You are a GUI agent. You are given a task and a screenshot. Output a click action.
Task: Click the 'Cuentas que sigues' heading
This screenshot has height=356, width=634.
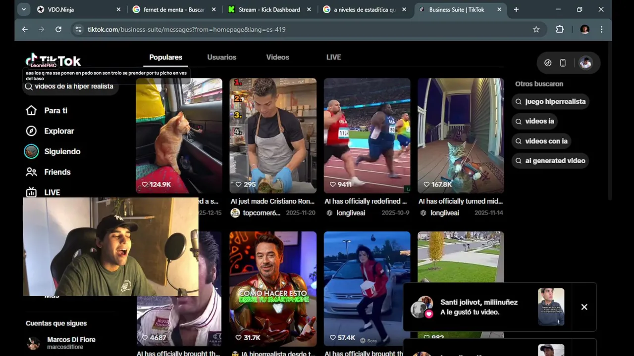(56, 323)
